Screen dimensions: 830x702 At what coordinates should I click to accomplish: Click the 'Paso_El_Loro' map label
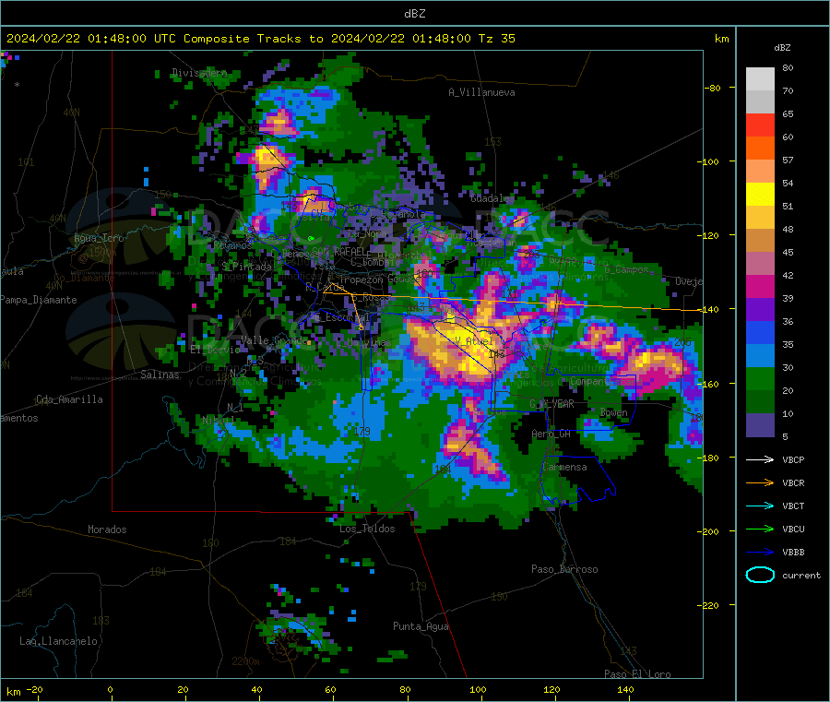637,674
